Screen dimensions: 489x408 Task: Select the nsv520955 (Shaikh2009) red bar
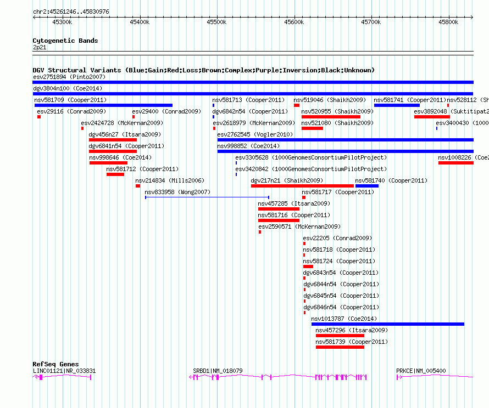coord(331,117)
